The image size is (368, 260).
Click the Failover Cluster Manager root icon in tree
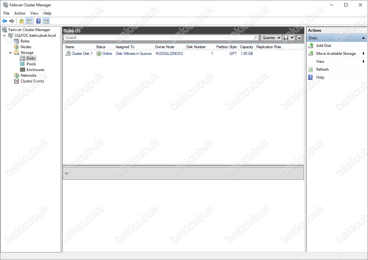tap(4, 29)
